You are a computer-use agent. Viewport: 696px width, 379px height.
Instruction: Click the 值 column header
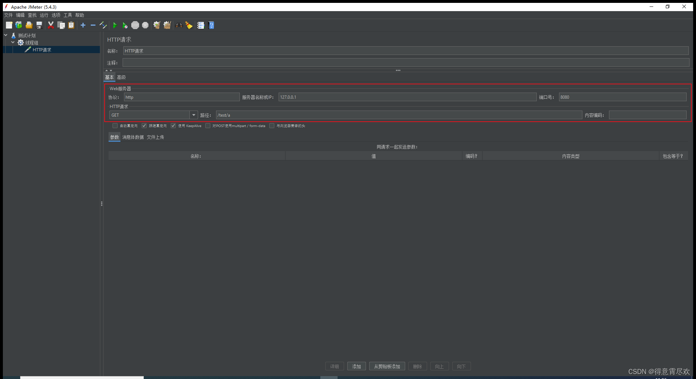point(374,156)
